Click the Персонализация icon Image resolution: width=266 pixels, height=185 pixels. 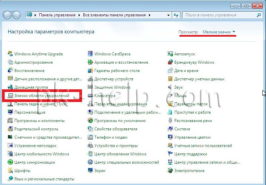10,112
